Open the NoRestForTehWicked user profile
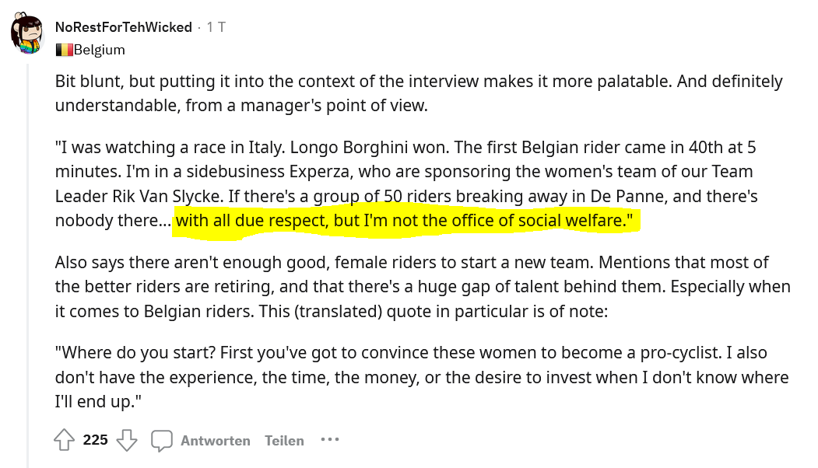 click(x=124, y=27)
